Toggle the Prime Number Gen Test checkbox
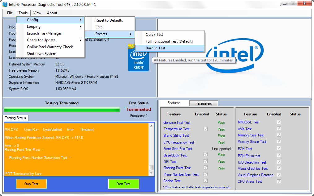Screen dimensions: 314x196 click(x=205, y=174)
